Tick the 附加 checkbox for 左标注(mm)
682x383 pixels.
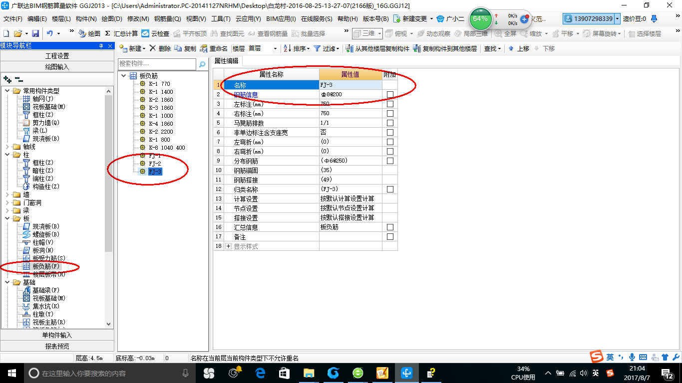point(390,104)
